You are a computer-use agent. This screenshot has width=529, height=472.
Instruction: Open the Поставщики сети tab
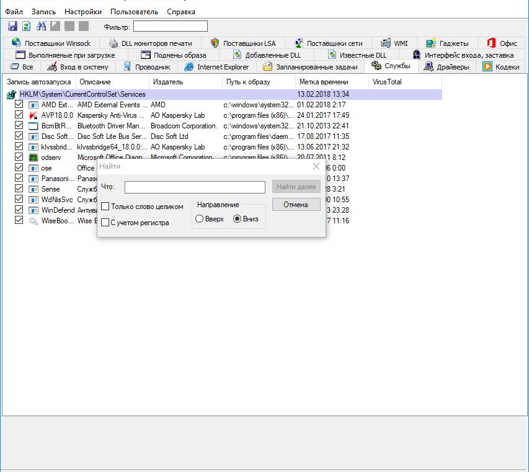328,43
